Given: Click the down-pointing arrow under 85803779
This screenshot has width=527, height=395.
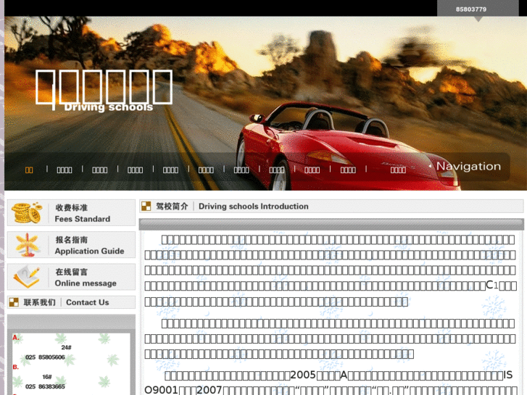Looking at the screenshot, I should coord(478,19).
